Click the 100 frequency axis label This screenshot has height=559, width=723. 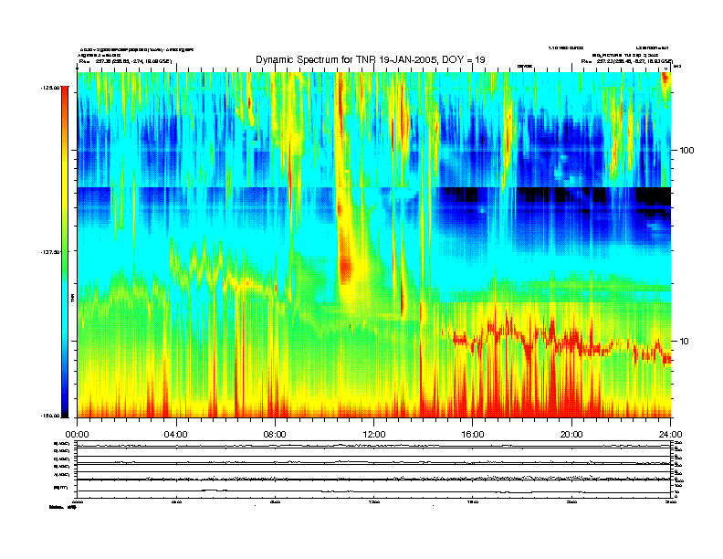coord(687,151)
